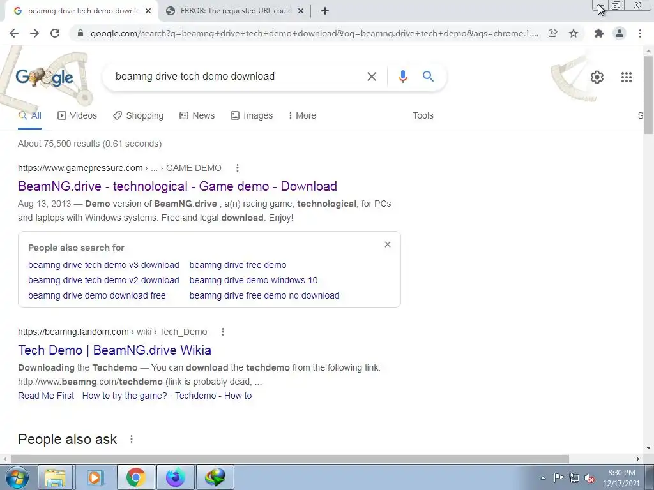This screenshot has height=490, width=654.
Task: Open Tech Demo BeamNG.drive Wikia link
Action: [x=115, y=350]
